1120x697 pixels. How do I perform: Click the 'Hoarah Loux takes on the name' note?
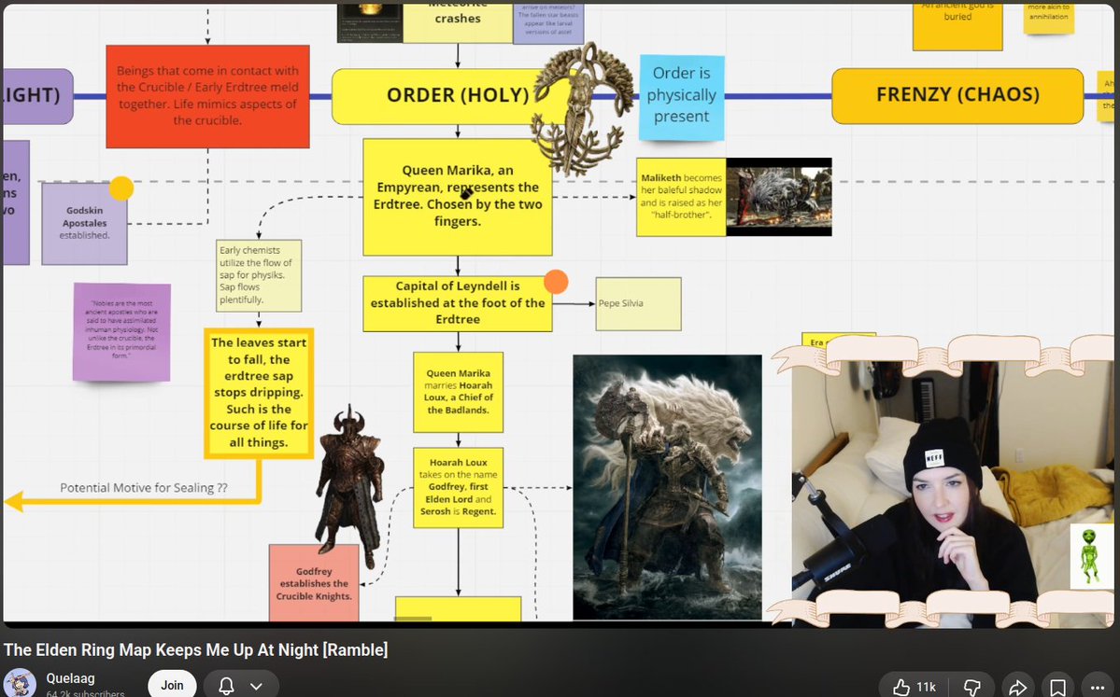[x=458, y=487]
